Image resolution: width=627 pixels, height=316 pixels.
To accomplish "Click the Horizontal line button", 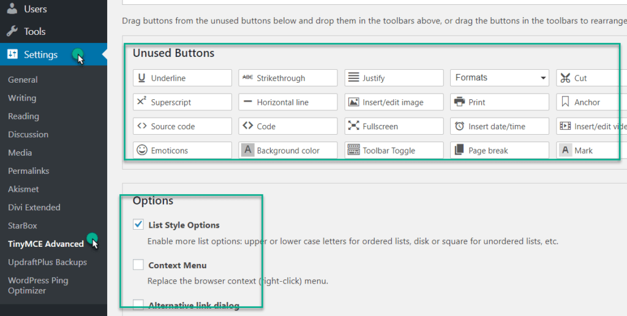I will click(288, 102).
